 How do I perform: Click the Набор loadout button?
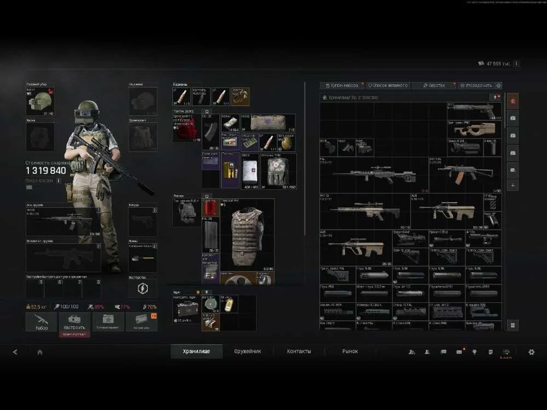click(41, 322)
